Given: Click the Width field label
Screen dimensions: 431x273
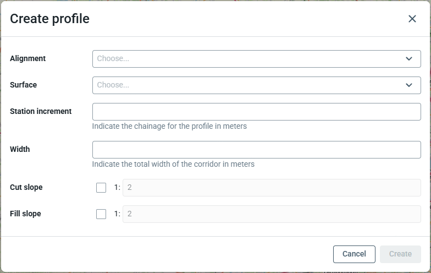Looking at the screenshot, I should coord(20,149).
